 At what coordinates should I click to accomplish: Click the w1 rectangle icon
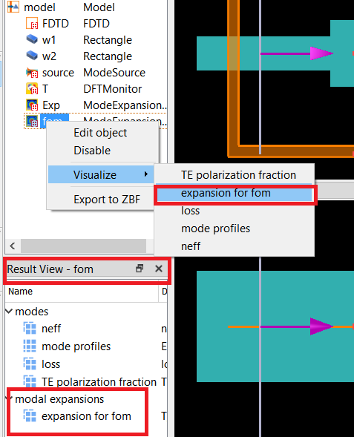pyautogui.click(x=32, y=39)
